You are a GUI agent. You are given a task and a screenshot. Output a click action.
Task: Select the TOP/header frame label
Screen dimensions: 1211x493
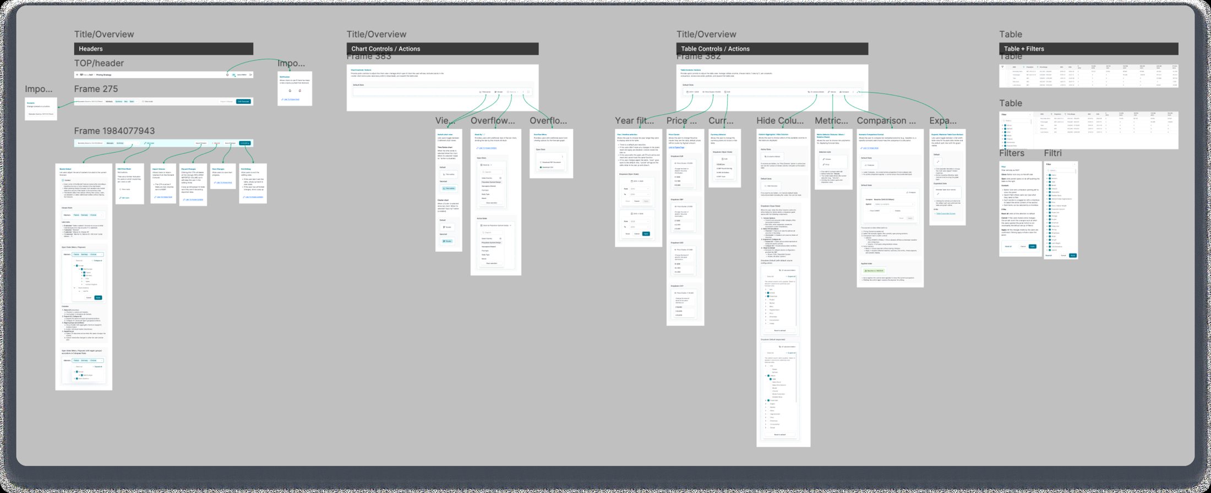coord(99,63)
